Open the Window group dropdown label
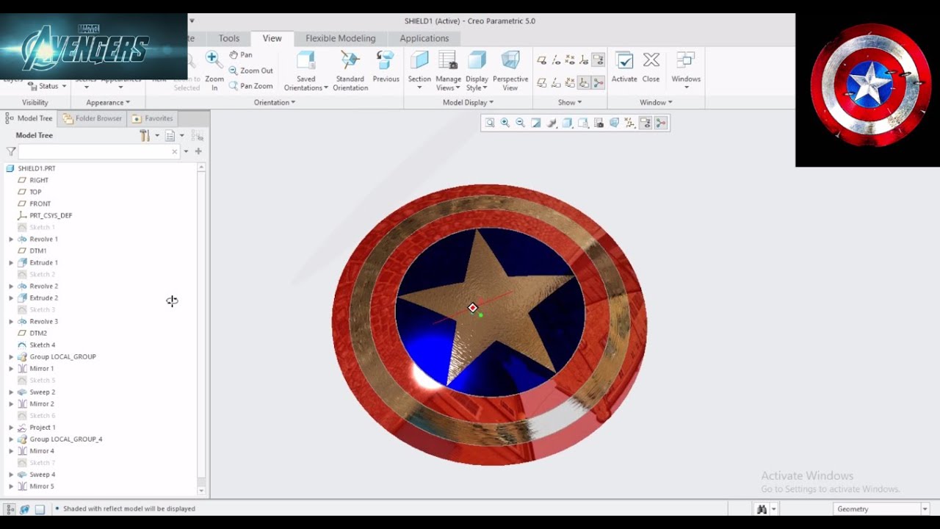Screen dimensions: 940x529 coord(656,103)
